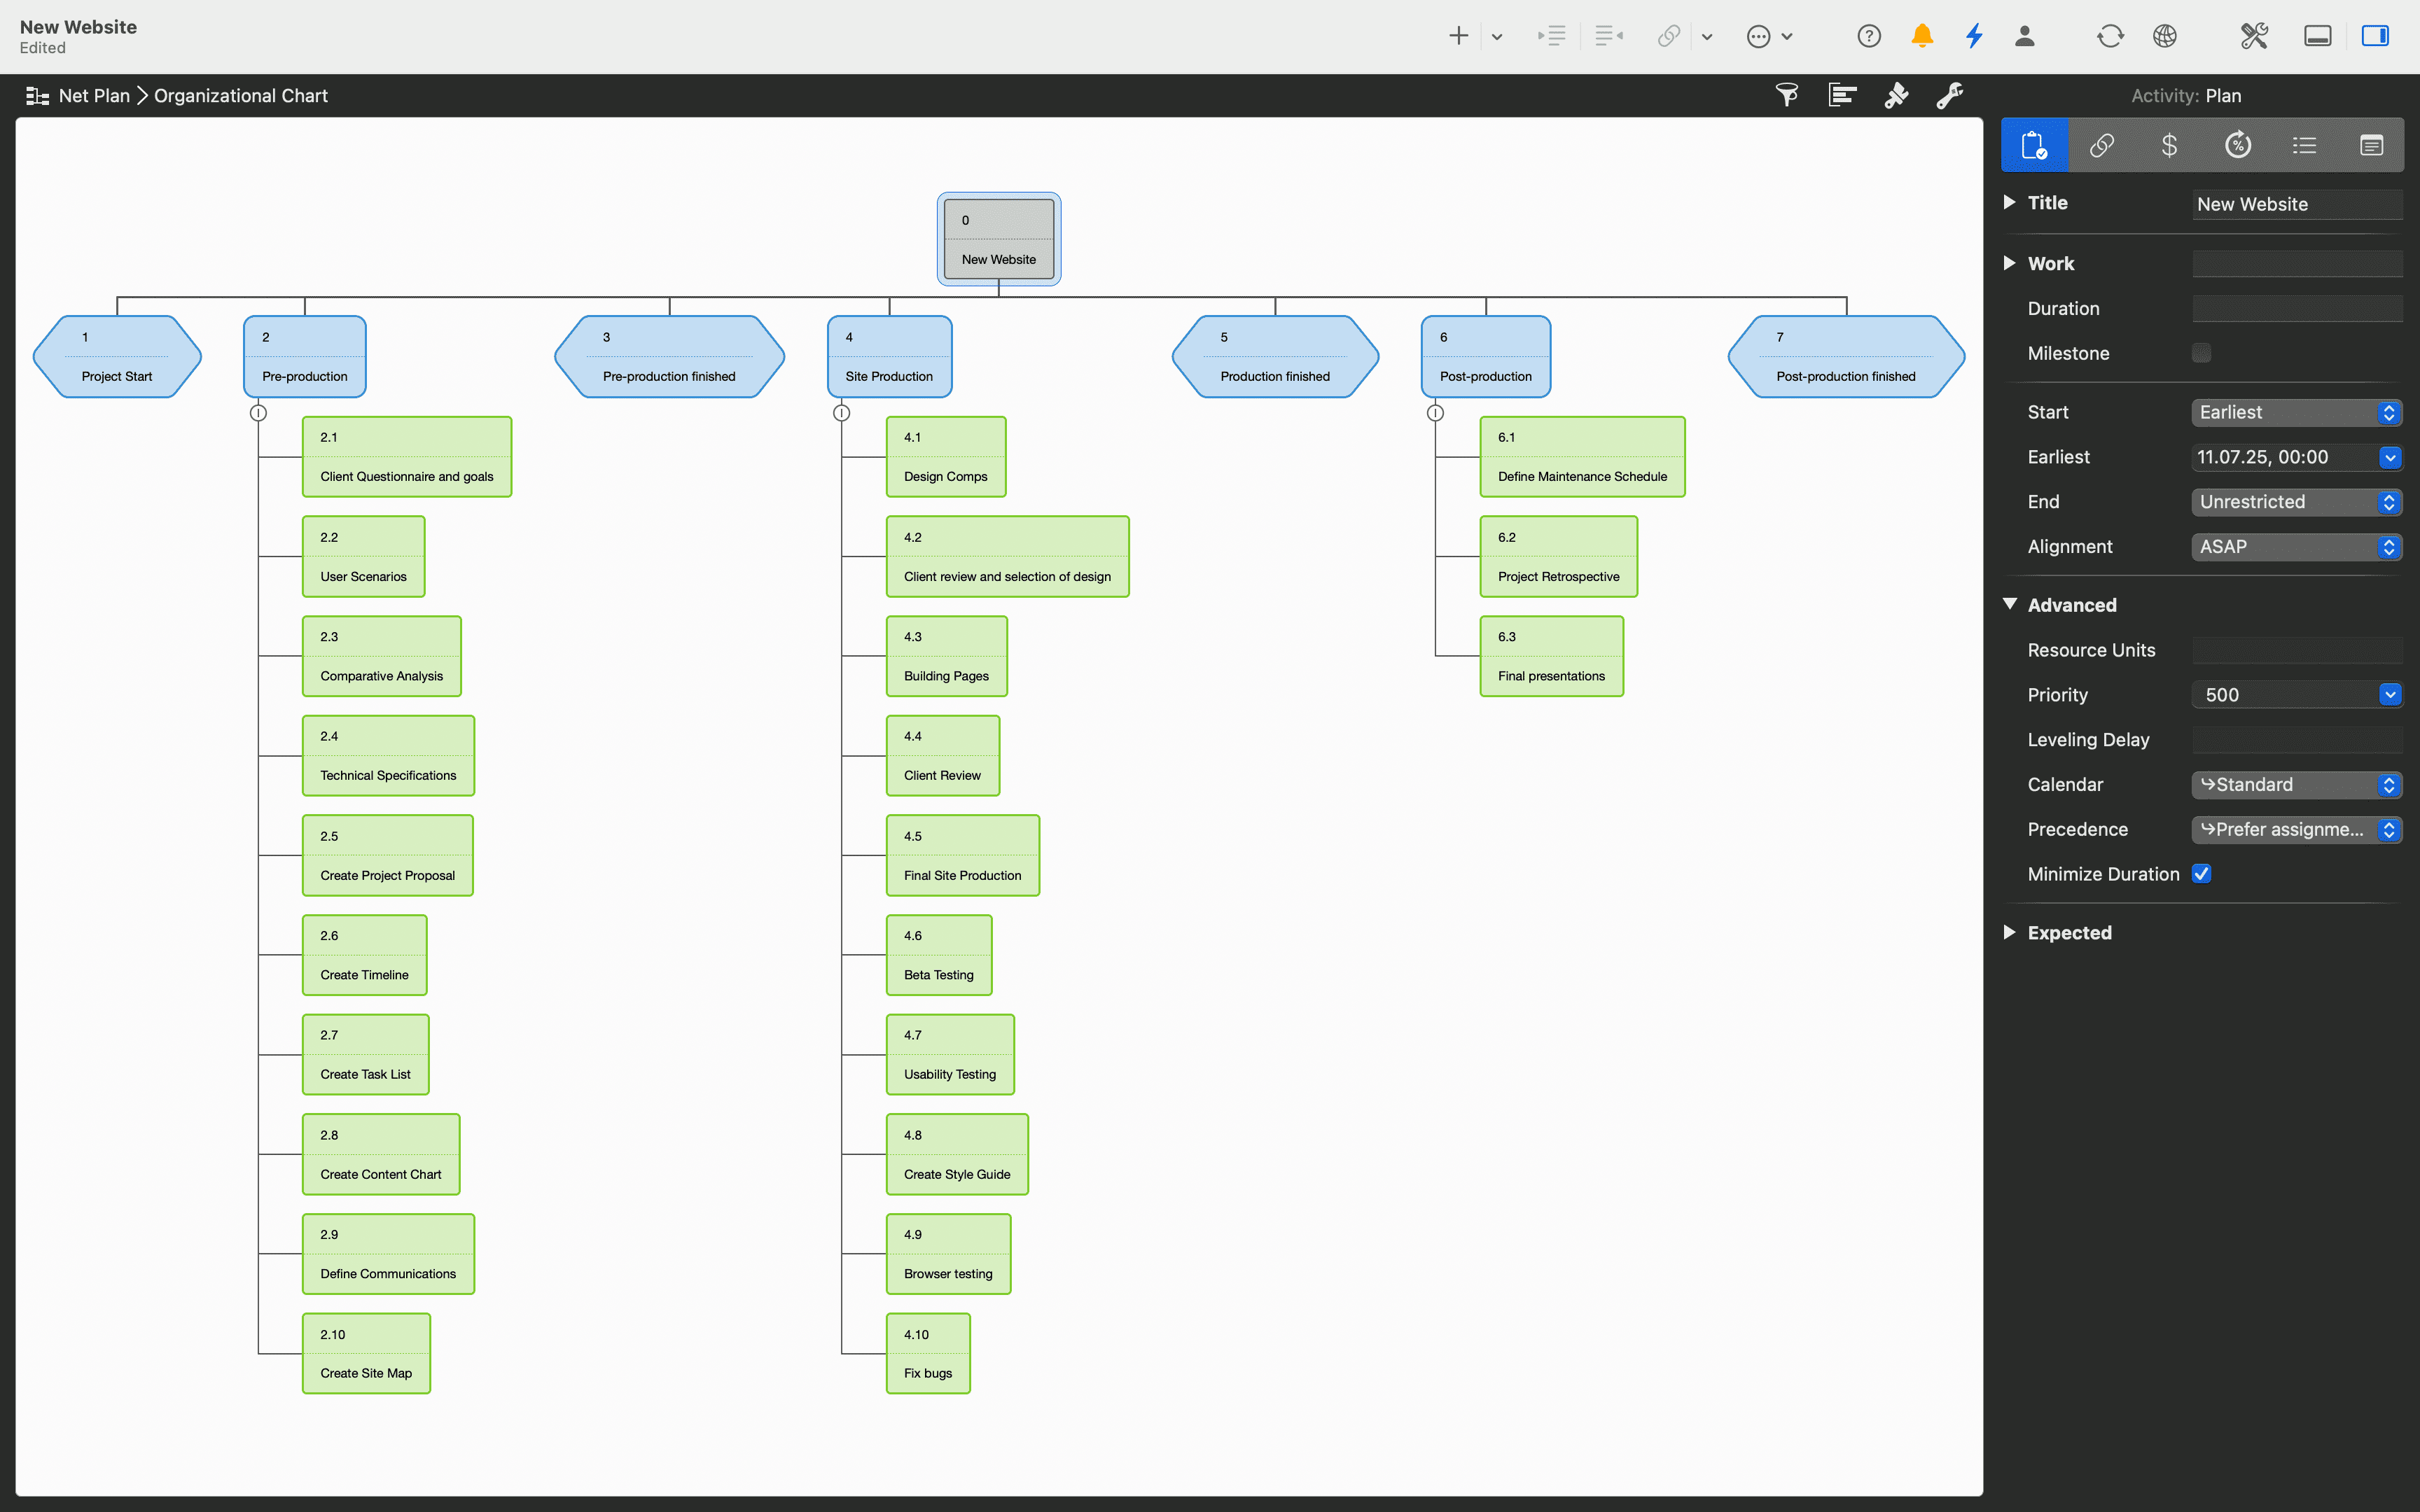Click the sync/refresh icon in the toolbar
2420x1512 pixels.
[x=2111, y=36]
